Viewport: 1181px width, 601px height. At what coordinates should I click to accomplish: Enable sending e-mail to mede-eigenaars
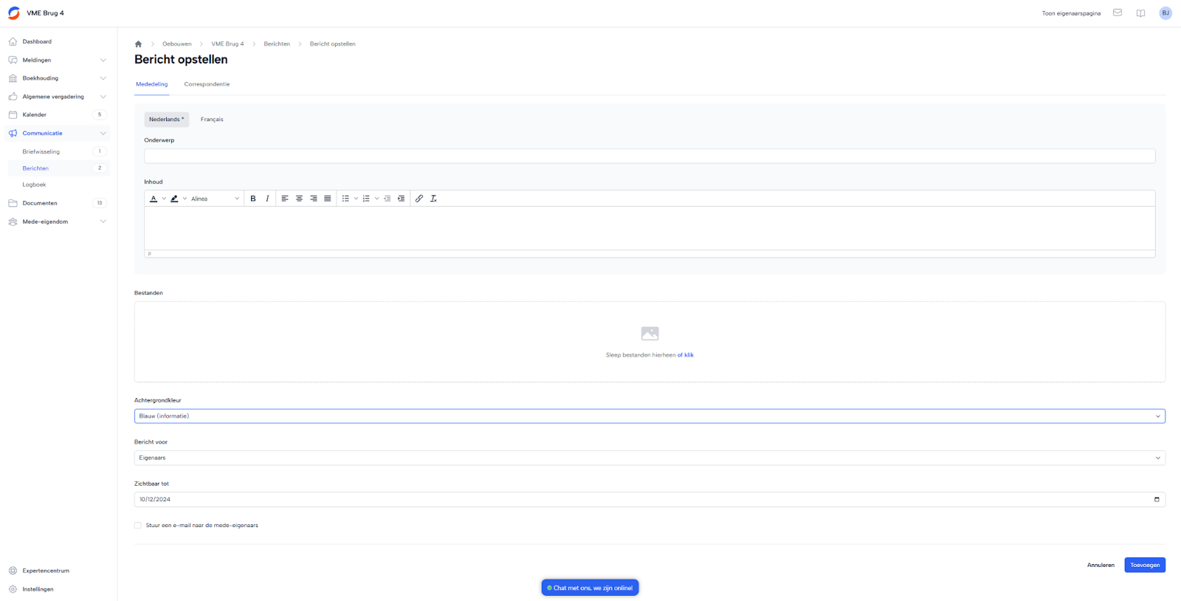(x=138, y=526)
